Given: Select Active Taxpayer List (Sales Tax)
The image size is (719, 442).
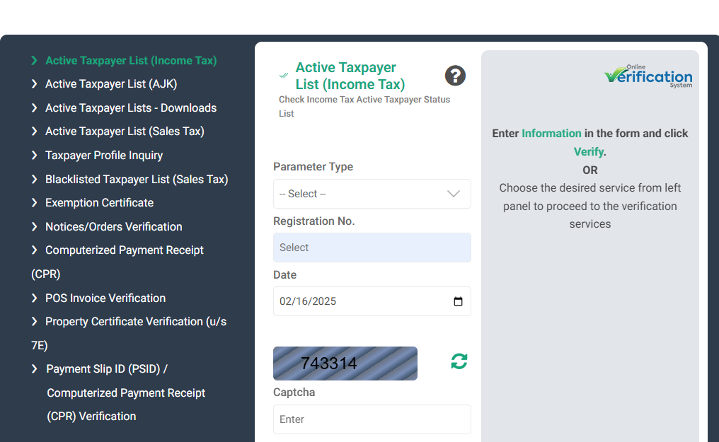Looking at the screenshot, I should coord(125,132).
